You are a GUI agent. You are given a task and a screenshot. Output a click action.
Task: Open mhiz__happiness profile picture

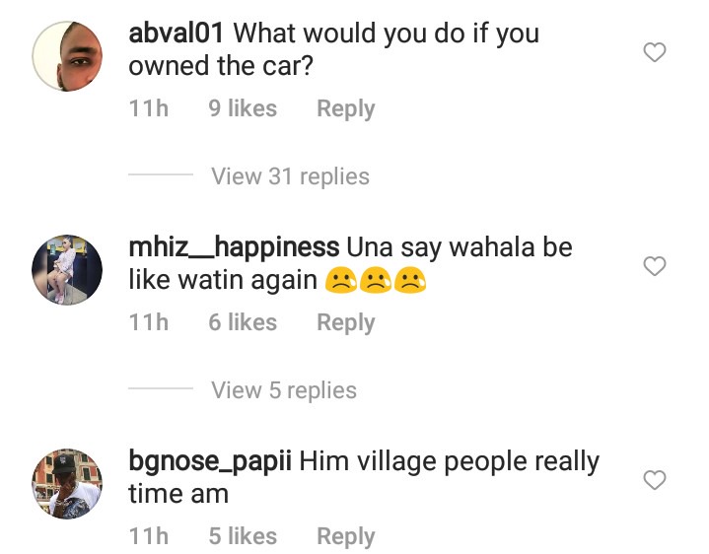tap(67, 270)
